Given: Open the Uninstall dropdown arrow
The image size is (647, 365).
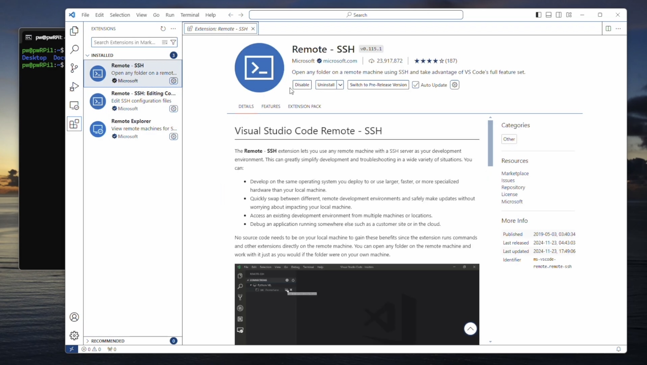Looking at the screenshot, I should coord(340,85).
